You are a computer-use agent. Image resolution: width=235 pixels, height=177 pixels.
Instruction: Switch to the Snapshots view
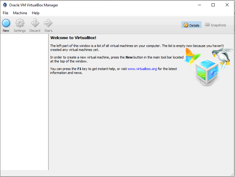pyautogui.click(x=215, y=25)
